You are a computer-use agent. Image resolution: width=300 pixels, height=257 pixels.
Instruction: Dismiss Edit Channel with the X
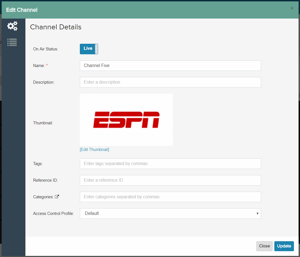point(292,8)
